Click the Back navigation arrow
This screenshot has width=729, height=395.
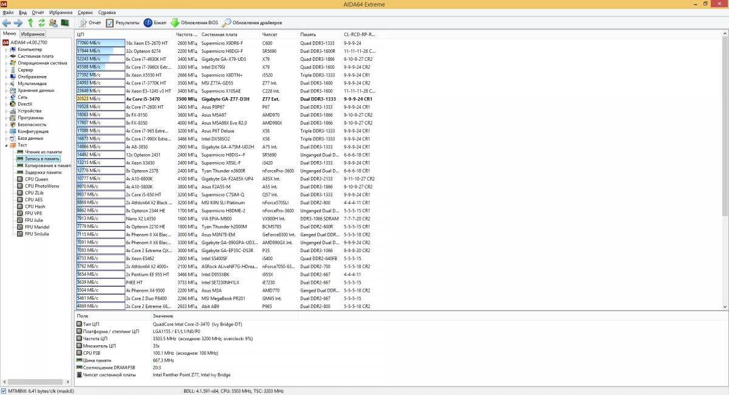[x=7, y=22]
